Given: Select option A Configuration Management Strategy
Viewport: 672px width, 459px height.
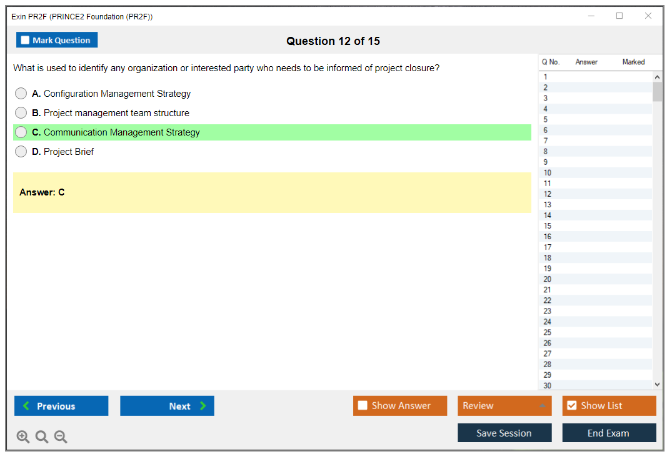Looking at the screenshot, I should pos(21,94).
